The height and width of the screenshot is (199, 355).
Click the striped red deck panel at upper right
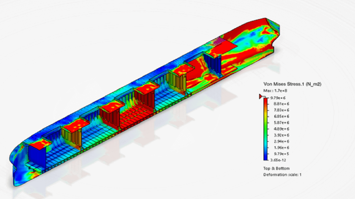(222, 46)
